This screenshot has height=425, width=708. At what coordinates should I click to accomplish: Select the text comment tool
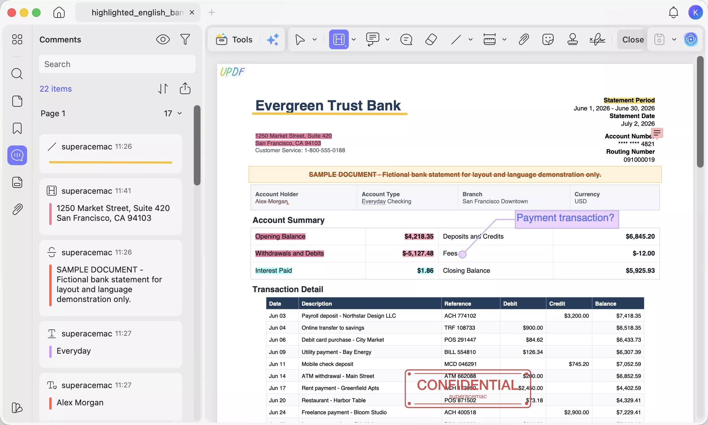[373, 39]
